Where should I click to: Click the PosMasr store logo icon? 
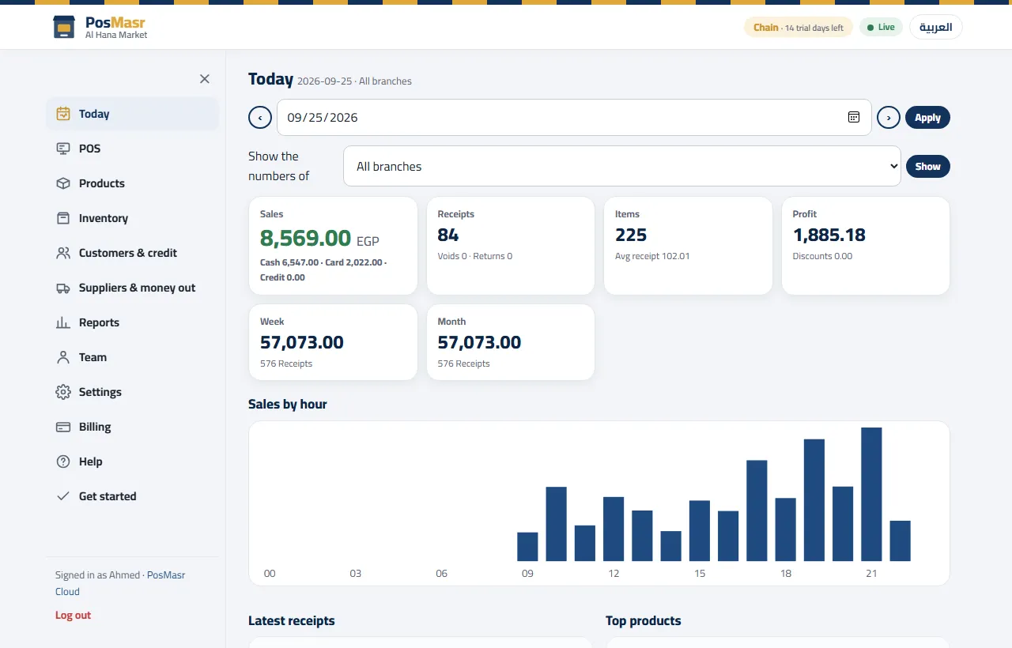click(x=64, y=27)
